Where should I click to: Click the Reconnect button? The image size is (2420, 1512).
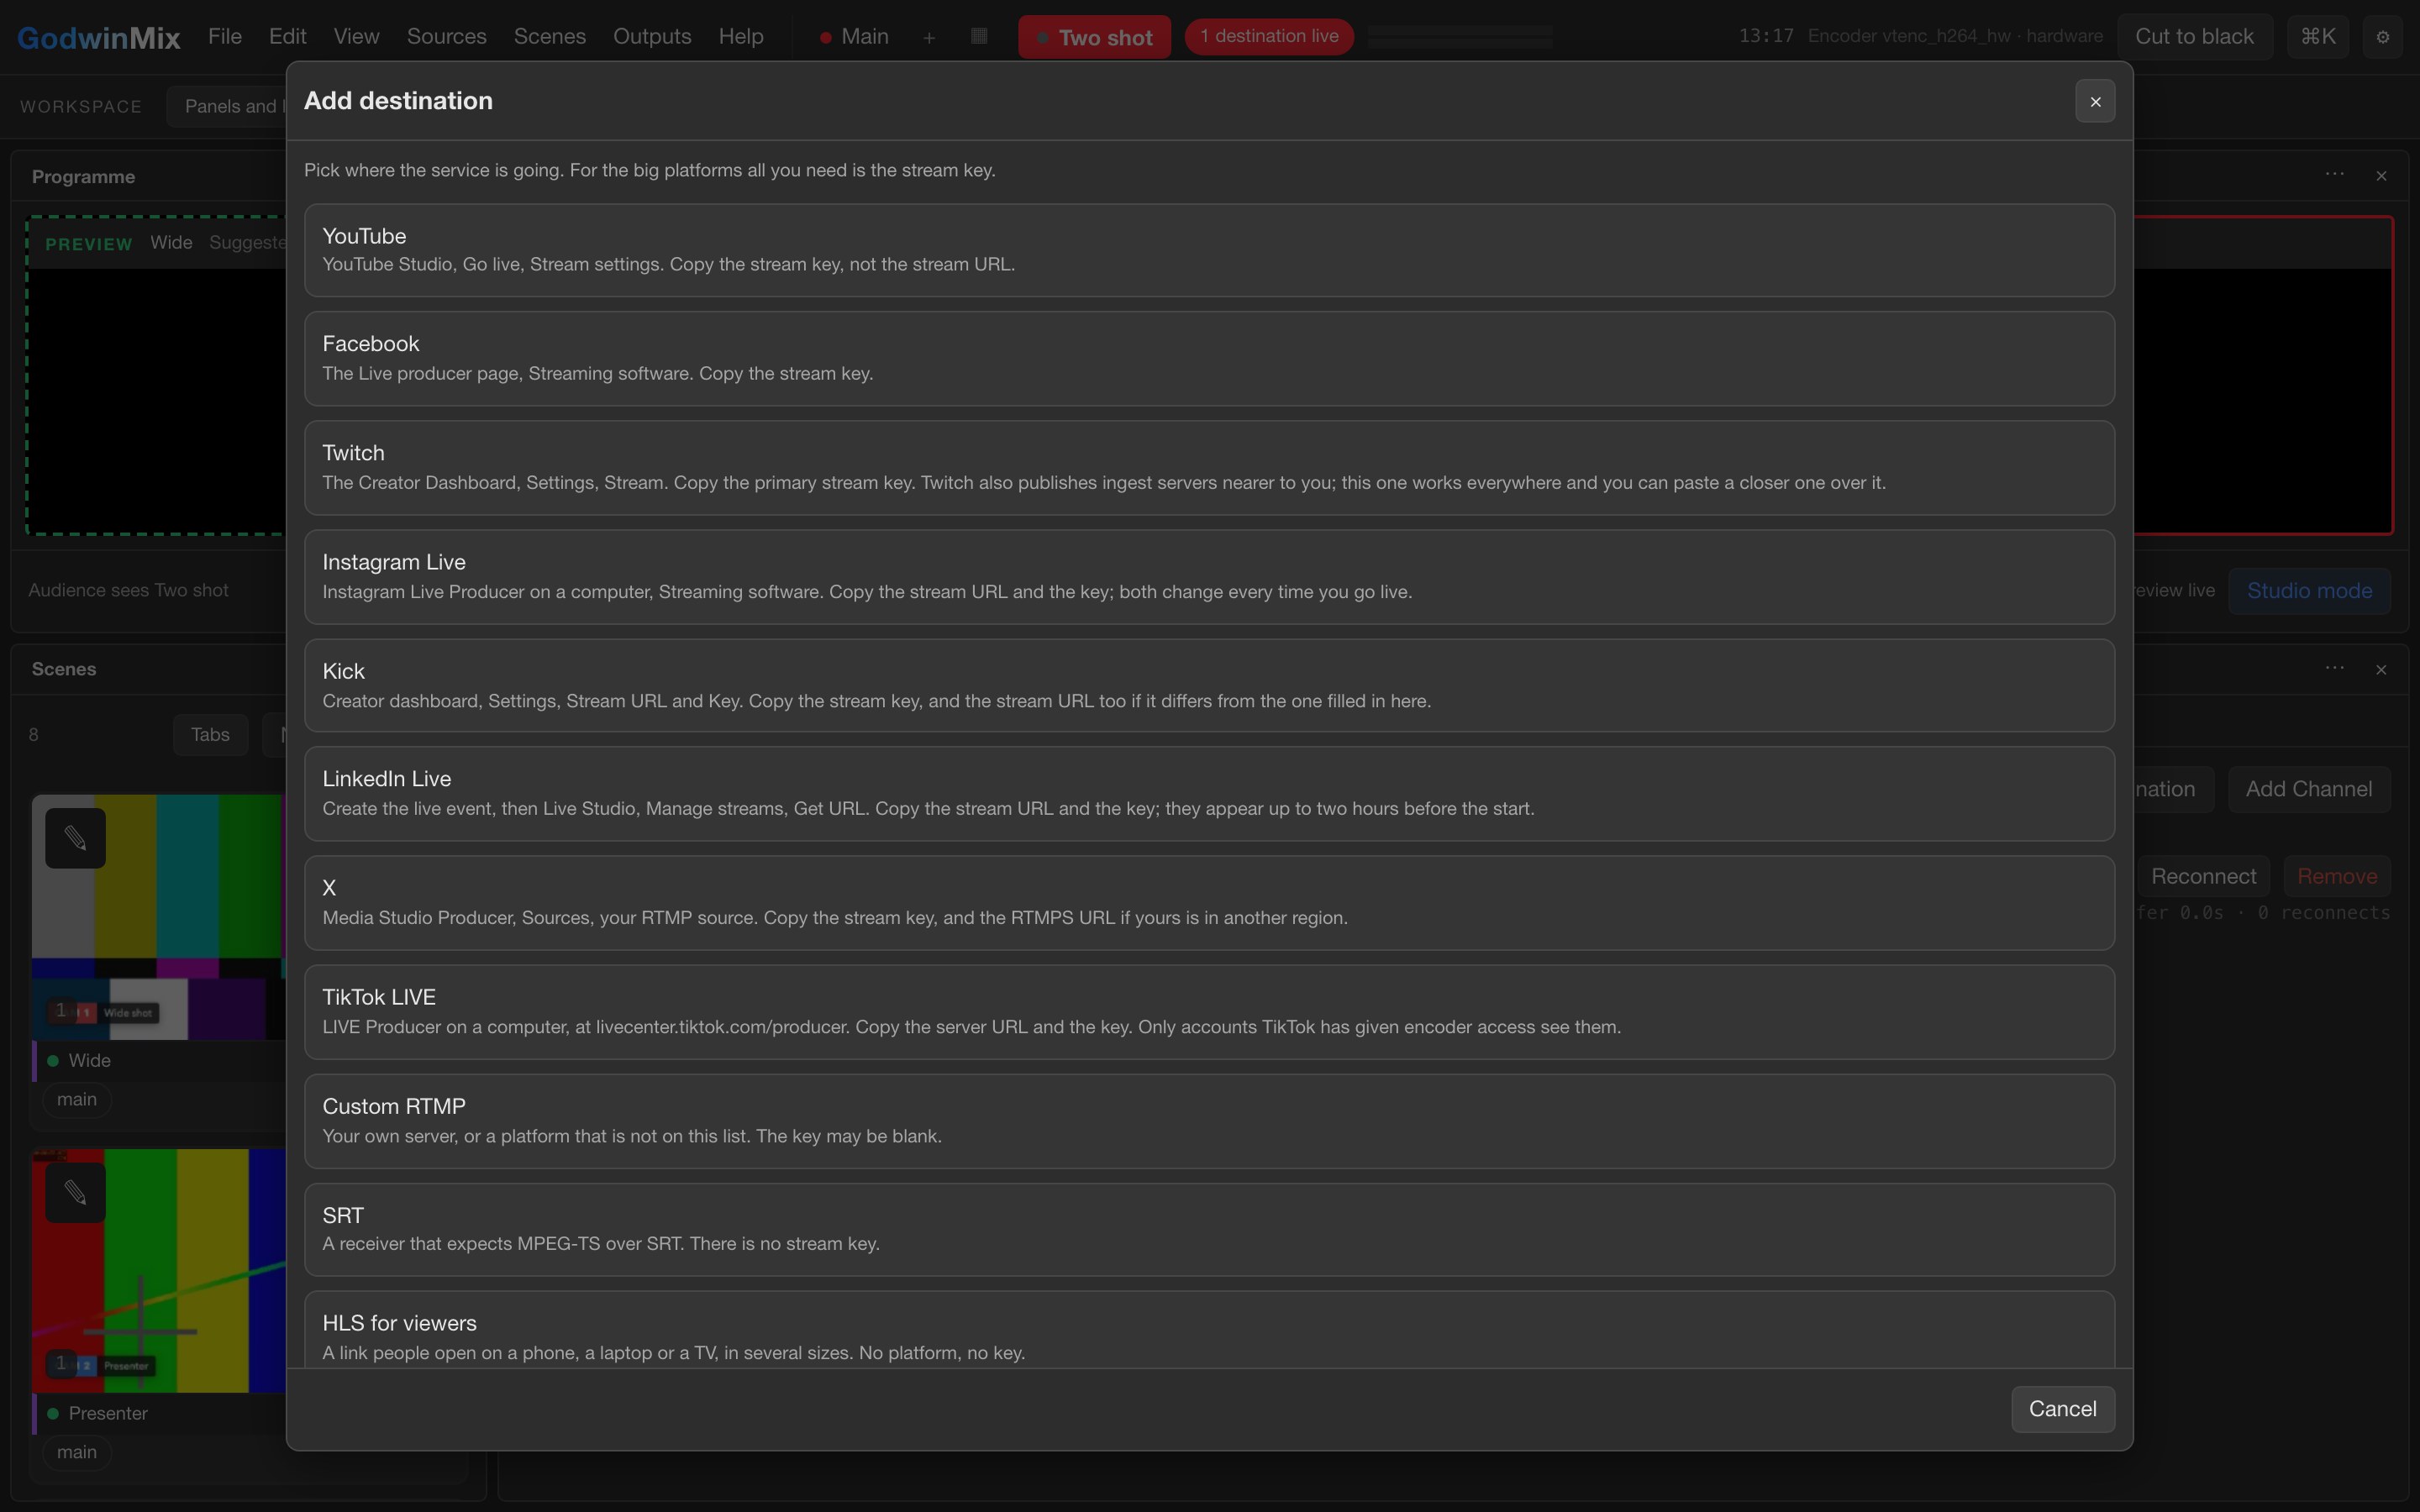coord(2203,876)
